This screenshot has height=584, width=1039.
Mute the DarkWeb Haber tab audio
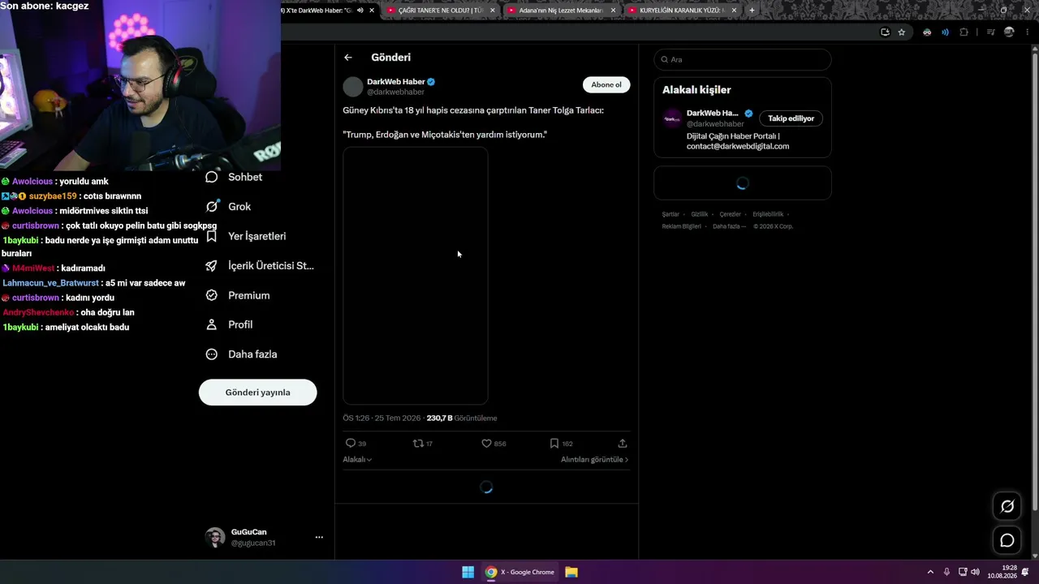[x=360, y=11]
